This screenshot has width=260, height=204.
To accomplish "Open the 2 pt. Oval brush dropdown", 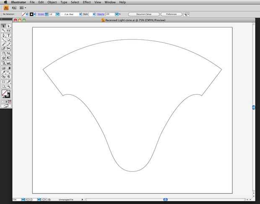I will pos(80,14).
